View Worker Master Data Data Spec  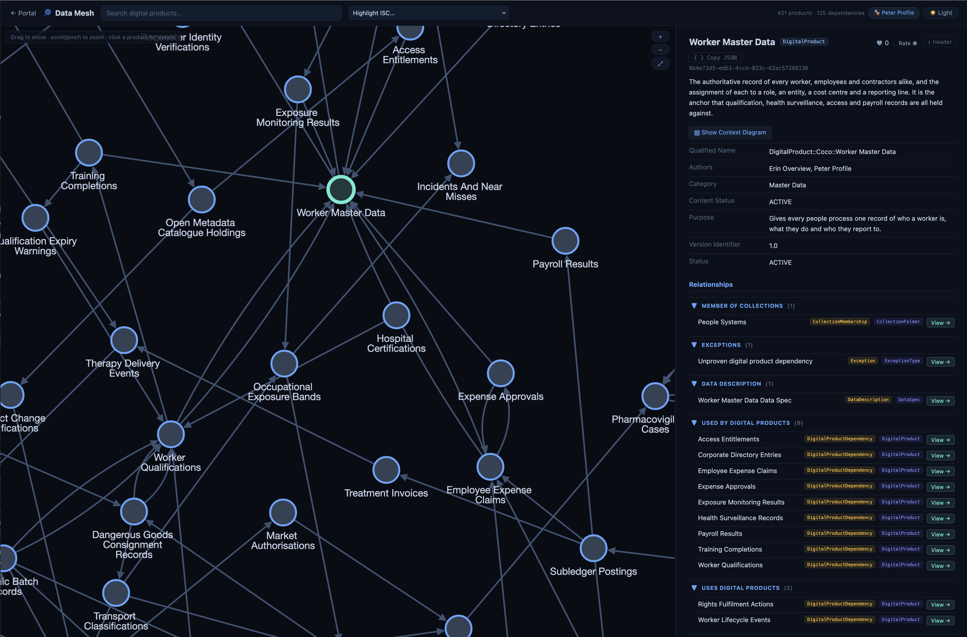pos(940,401)
